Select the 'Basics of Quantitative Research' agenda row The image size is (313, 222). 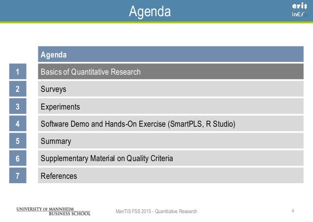pos(171,72)
